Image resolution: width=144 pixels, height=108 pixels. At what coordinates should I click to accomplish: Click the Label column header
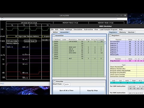64,40
